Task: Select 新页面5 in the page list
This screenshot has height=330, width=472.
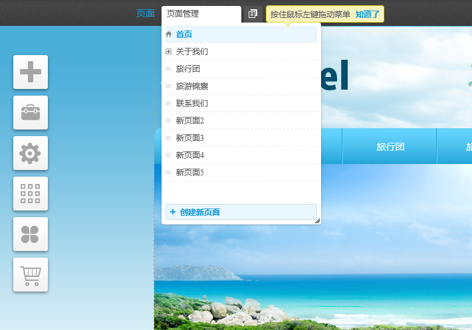Action: [x=190, y=173]
